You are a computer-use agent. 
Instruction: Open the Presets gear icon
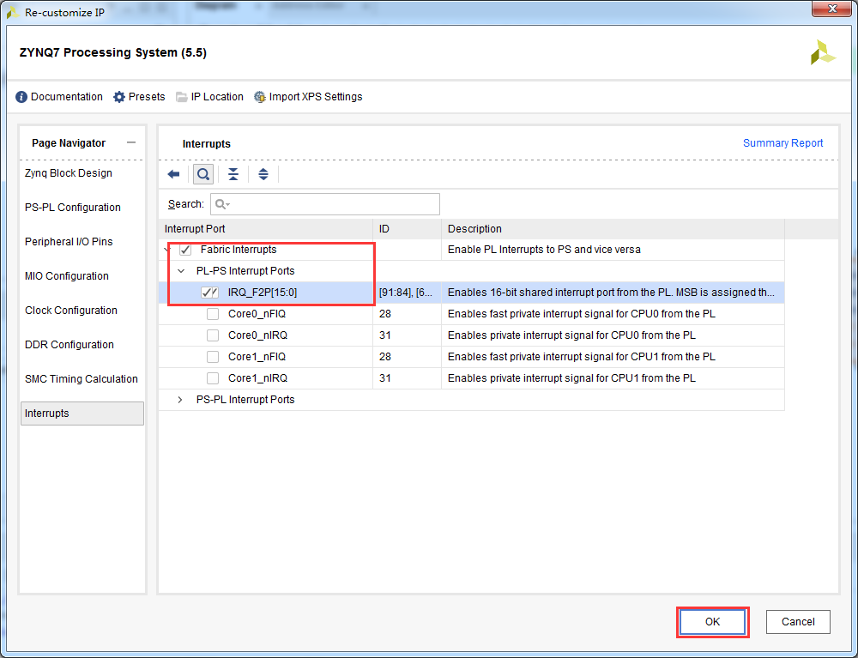[x=118, y=97]
